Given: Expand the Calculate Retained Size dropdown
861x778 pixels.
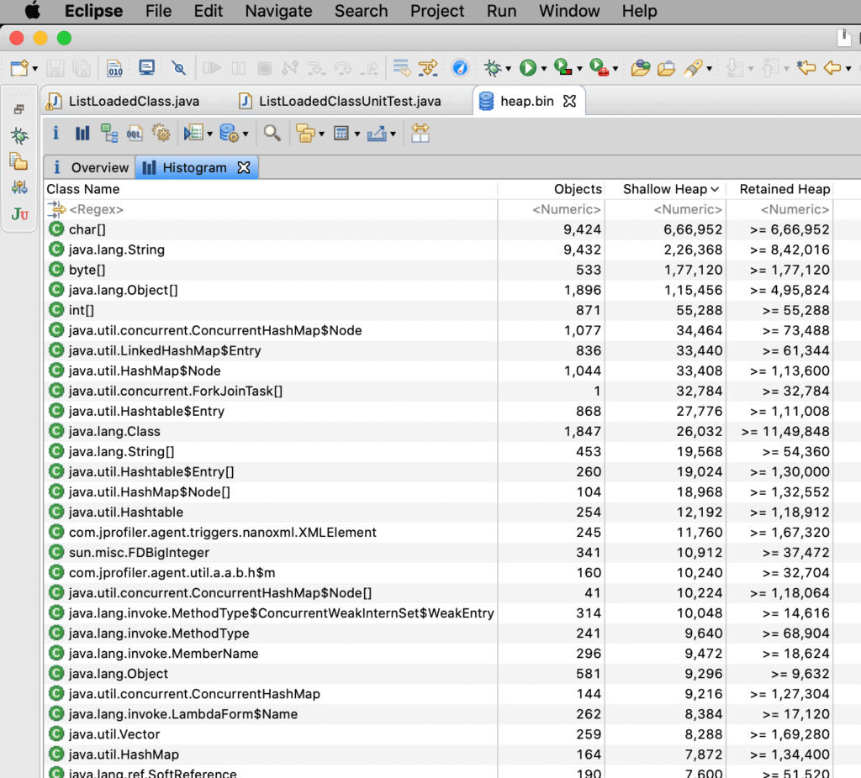Looking at the screenshot, I should [x=357, y=134].
